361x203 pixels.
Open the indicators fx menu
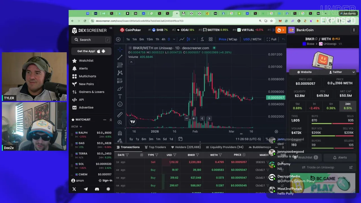pos(202,39)
